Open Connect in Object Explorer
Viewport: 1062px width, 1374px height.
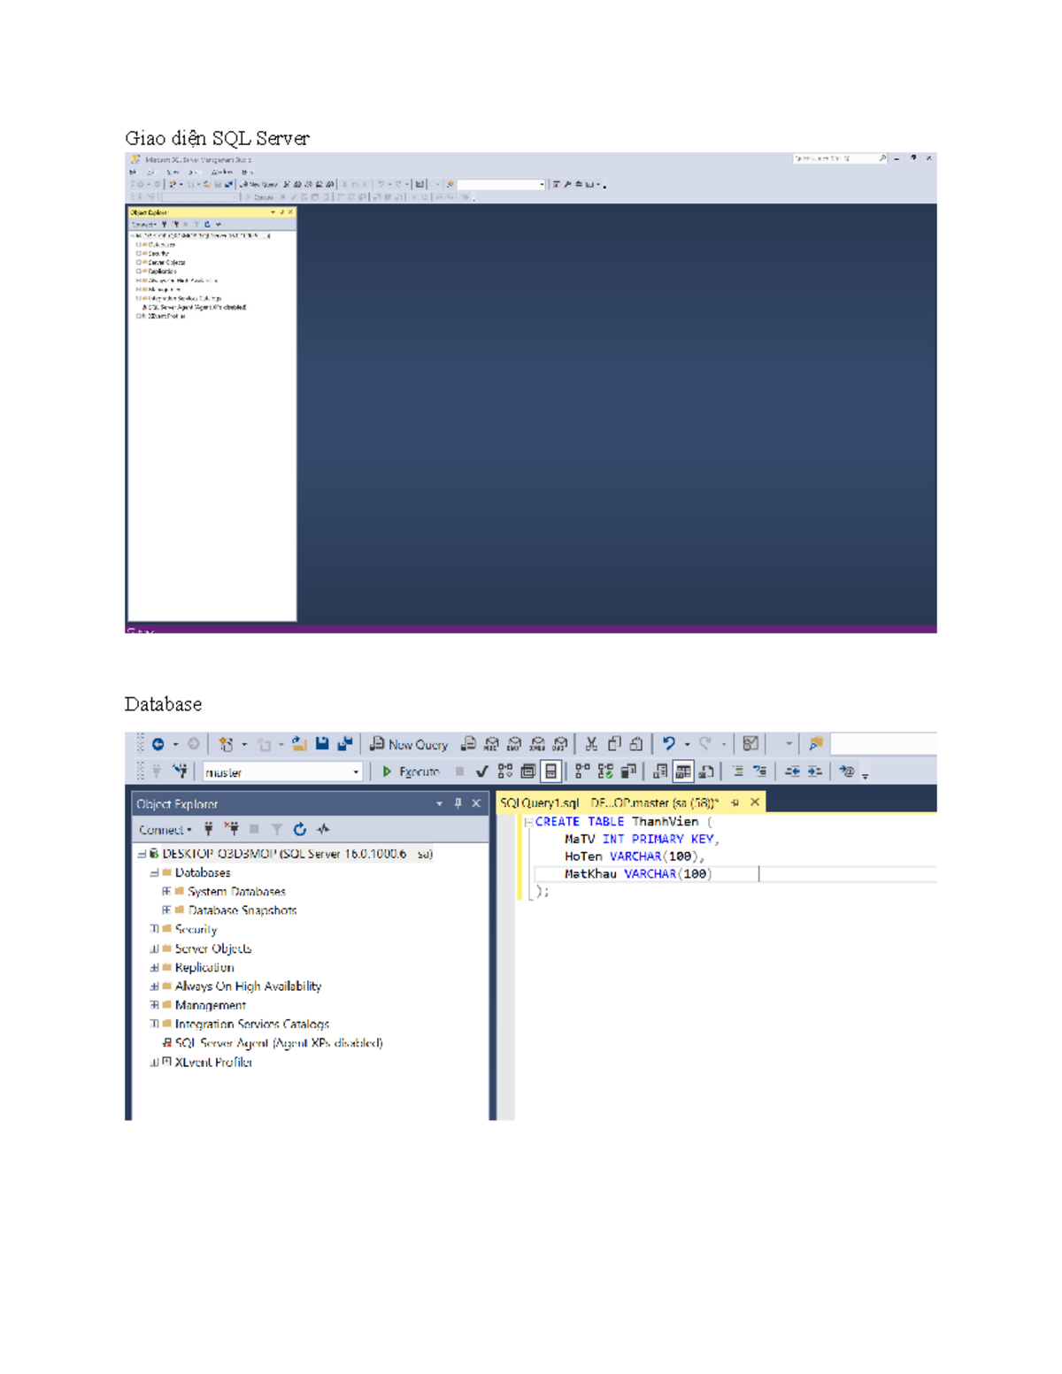pyautogui.click(x=159, y=830)
